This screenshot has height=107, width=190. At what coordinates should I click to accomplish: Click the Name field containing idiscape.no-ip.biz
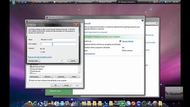pos(58,40)
